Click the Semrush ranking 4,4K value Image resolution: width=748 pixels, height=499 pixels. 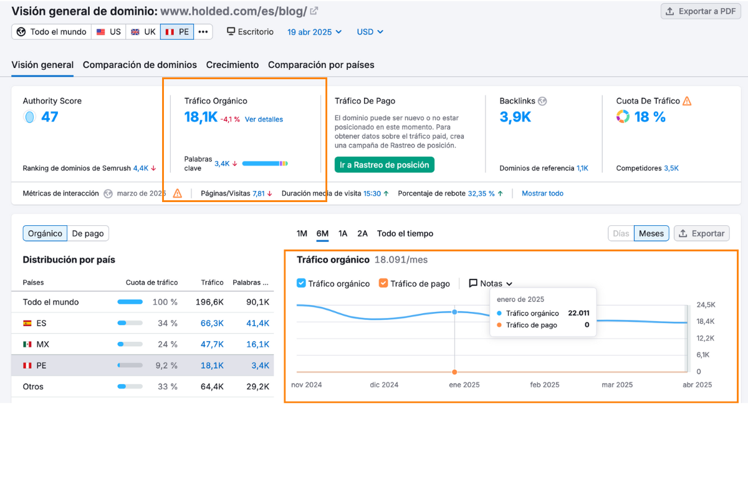click(x=141, y=168)
